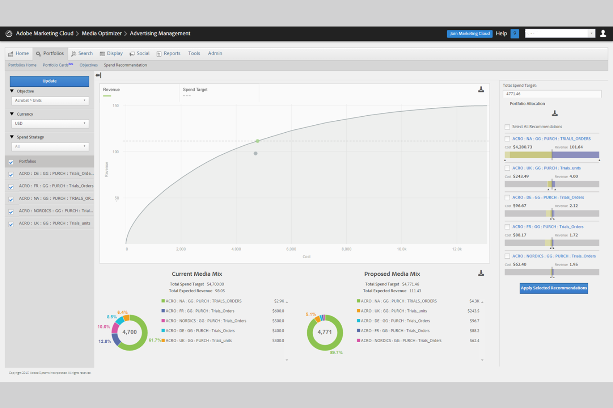Open ACRO : NA TRIALS_ORDERS allocation link
Viewport: 613px width, 408px height.
pos(551,139)
